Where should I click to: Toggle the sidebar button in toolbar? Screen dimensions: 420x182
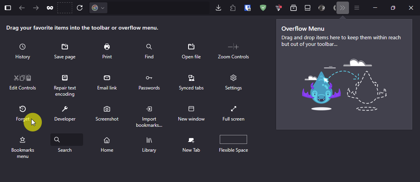(8, 8)
